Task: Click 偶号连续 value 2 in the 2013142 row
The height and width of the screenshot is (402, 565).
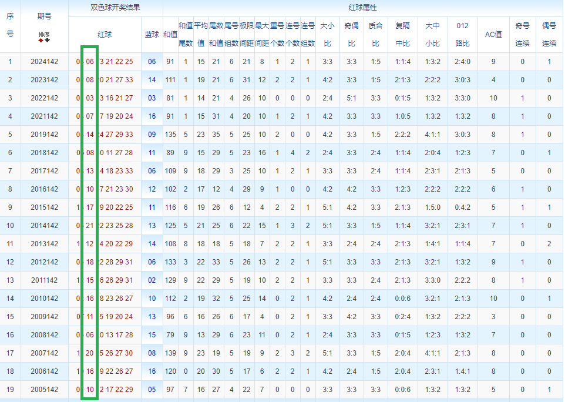Action: point(549,244)
